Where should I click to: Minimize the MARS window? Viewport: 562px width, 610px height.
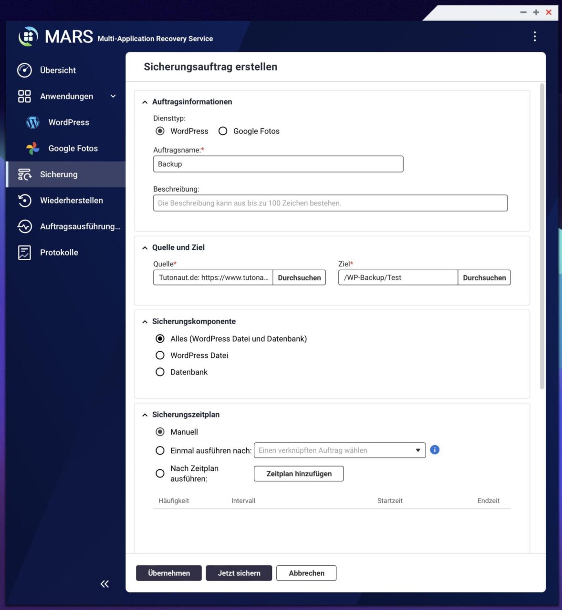pos(523,12)
